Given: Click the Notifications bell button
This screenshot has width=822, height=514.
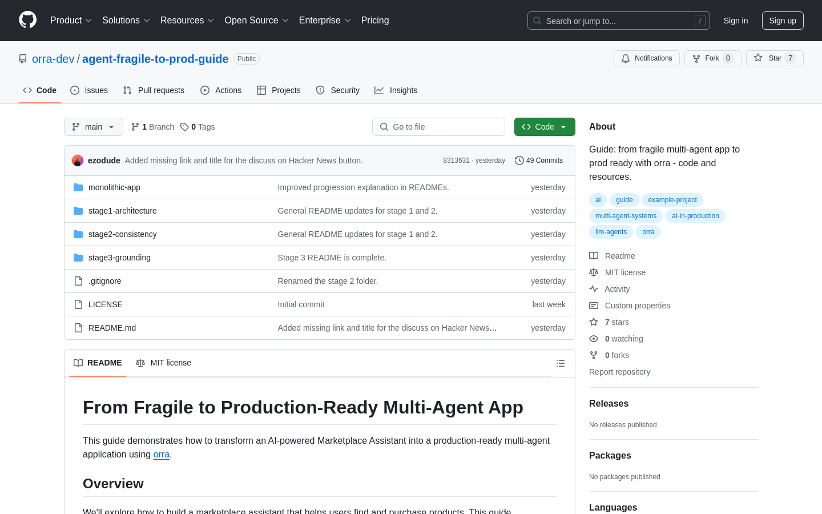Looking at the screenshot, I should (647, 58).
